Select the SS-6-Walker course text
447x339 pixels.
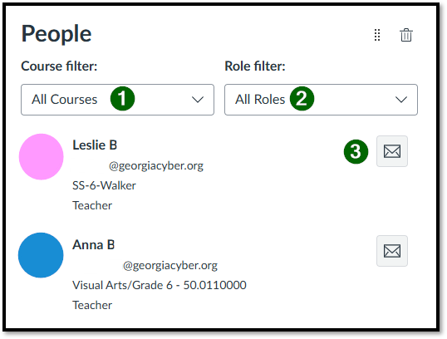point(104,185)
